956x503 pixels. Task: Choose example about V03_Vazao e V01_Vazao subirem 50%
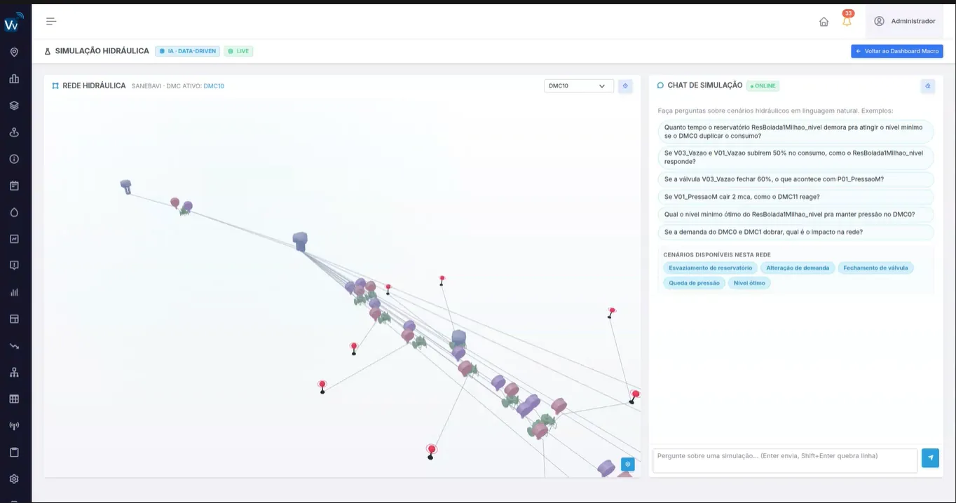[795, 157]
